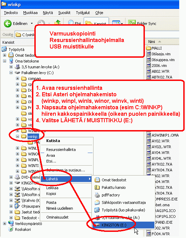Click the Jaetut tiedostot folder icon

18,212
